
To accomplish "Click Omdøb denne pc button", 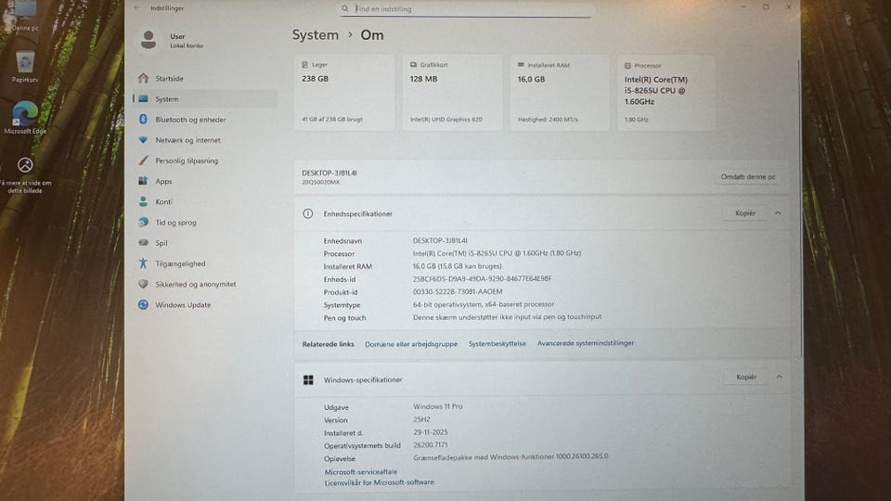I will (748, 176).
